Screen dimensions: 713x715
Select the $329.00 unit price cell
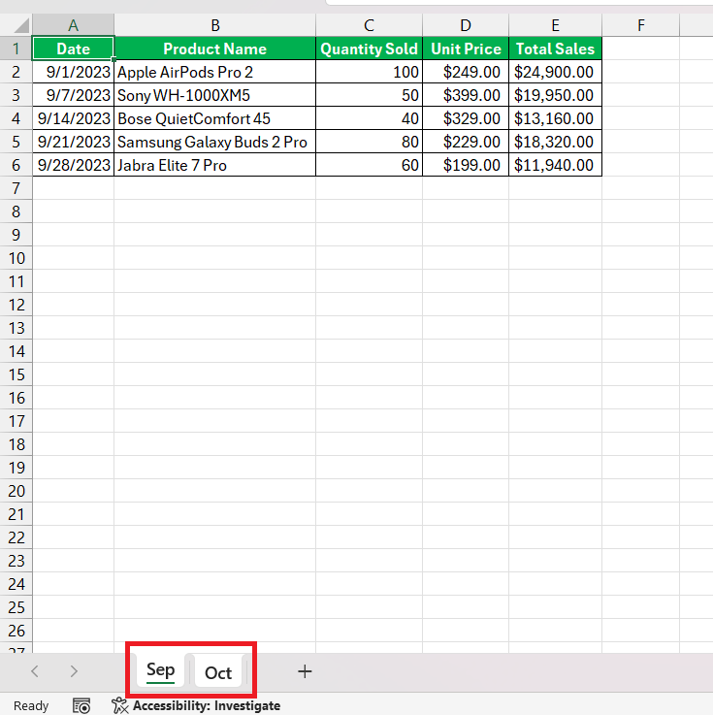[x=466, y=118]
